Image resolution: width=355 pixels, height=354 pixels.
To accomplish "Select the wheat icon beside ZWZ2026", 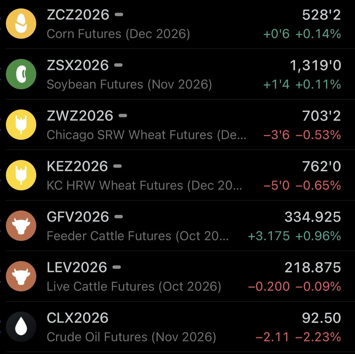I will (21, 125).
